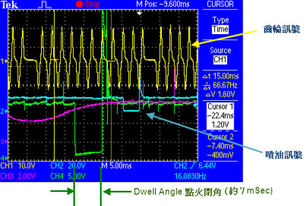This screenshot has height=206, width=307.
Task: Click the trigger waveform icon beside Tek
Action: [45, 5]
